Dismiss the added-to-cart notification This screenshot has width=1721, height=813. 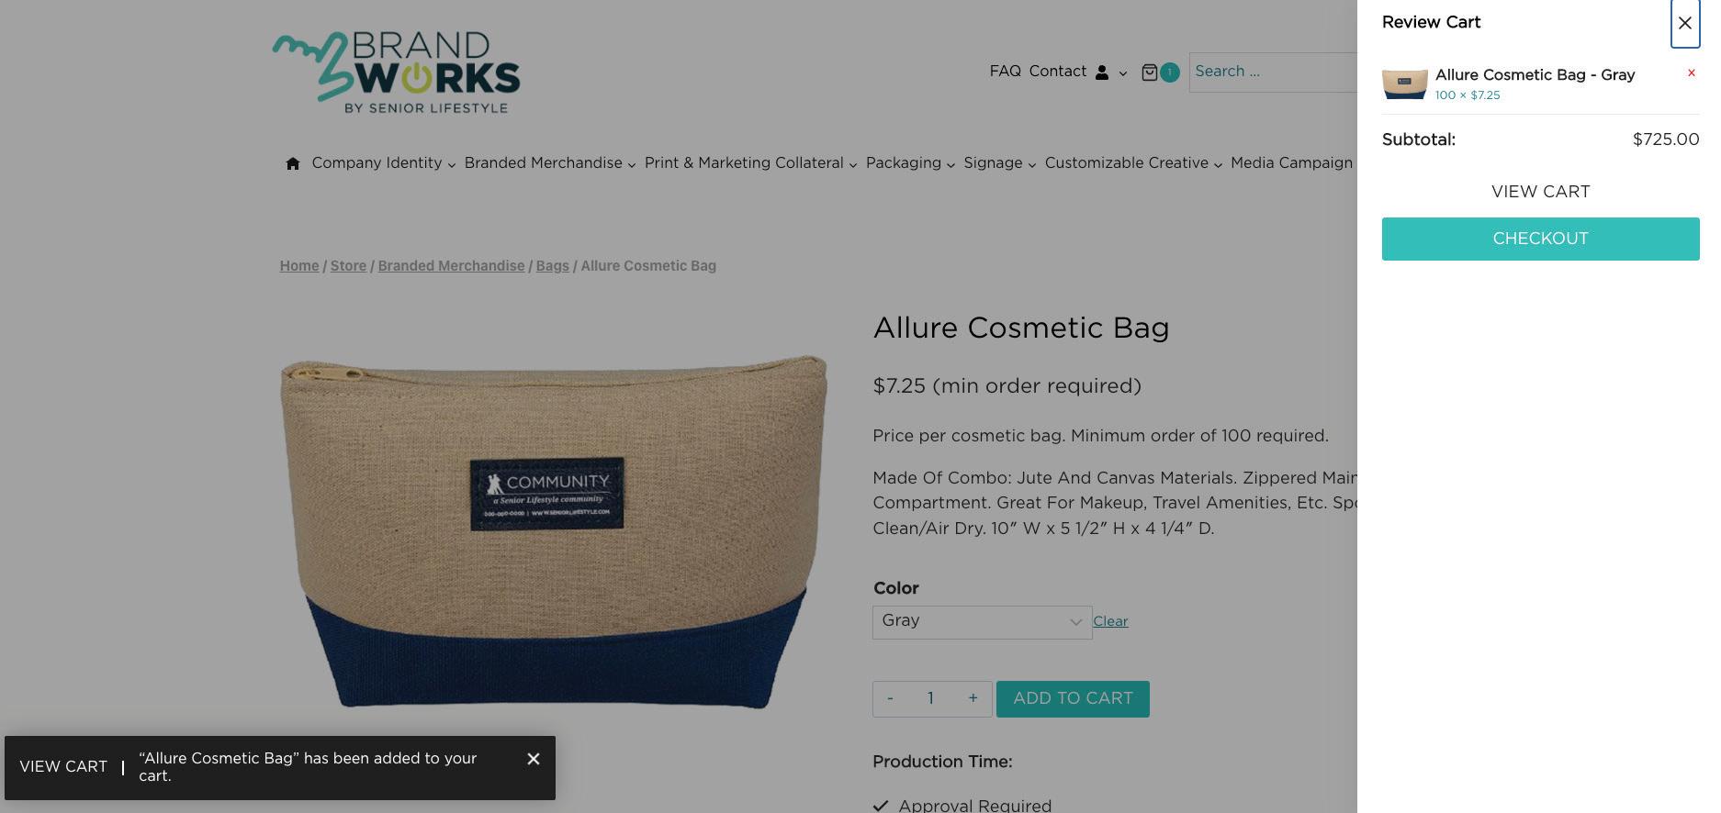click(534, 759)
